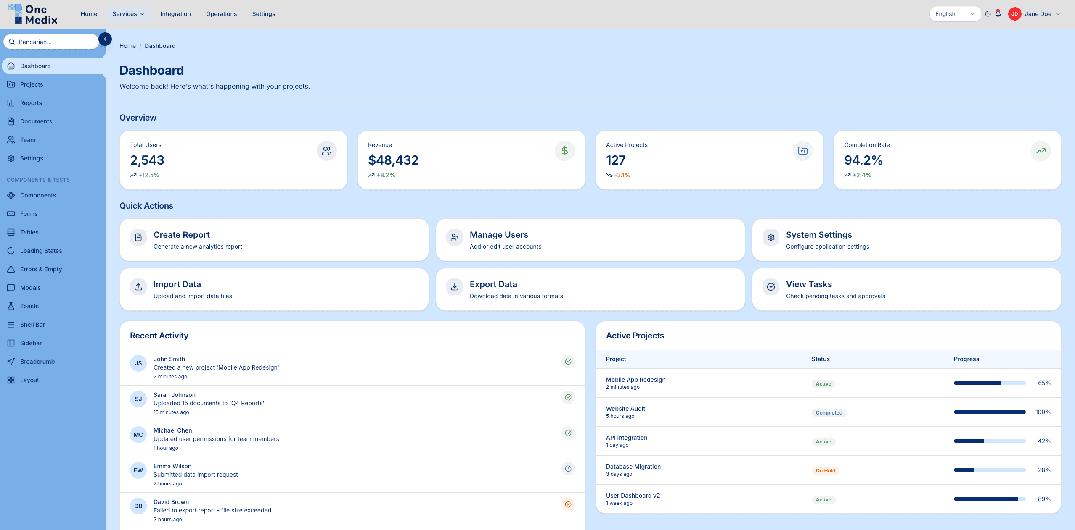The image size is (1075, 530).
Task: Open the Components section in the sidebar
Action: (38, 195)
